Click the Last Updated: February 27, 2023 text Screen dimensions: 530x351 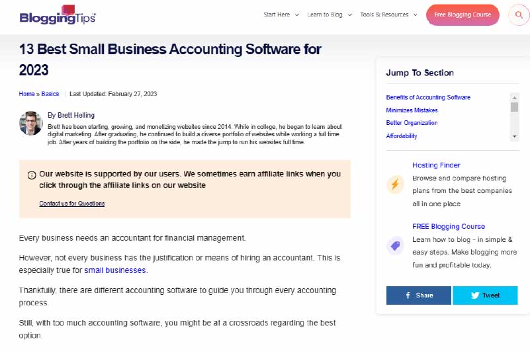(x=113, y=94)
